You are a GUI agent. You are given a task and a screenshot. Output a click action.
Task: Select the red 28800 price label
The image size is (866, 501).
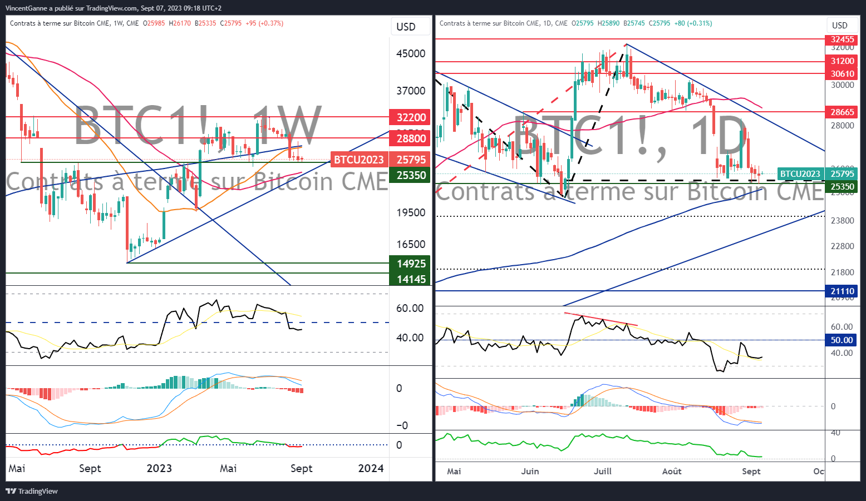click(x=411, y=138)
